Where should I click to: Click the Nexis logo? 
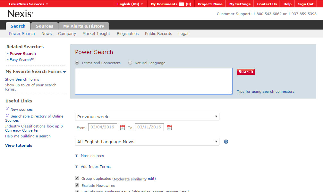(x=21, y=14)
